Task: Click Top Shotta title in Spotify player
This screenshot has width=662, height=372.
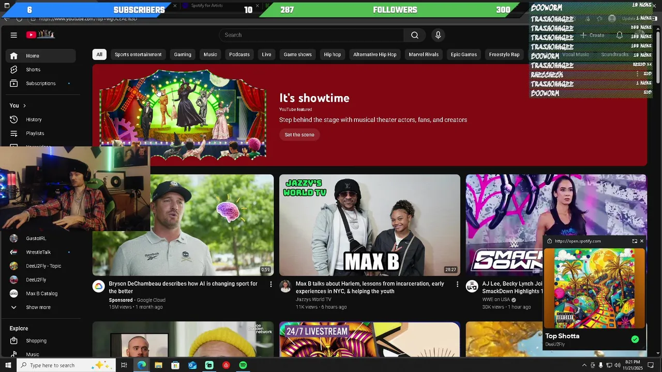Action: click(562, 336)
